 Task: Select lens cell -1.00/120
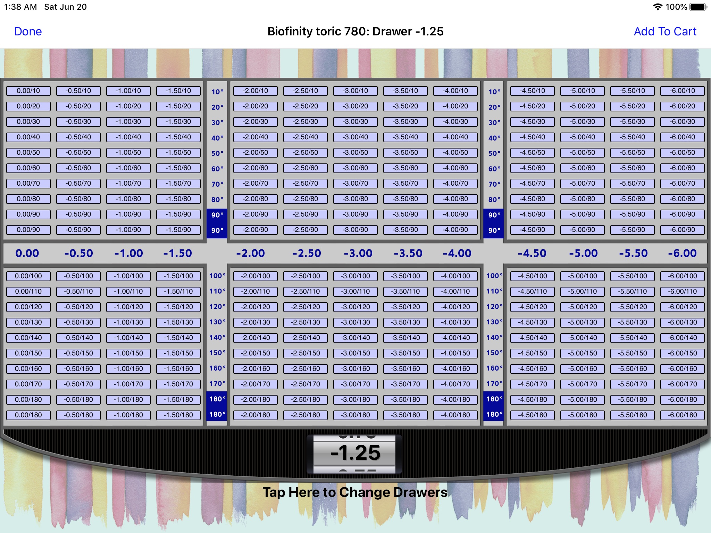tap(128, 307)
